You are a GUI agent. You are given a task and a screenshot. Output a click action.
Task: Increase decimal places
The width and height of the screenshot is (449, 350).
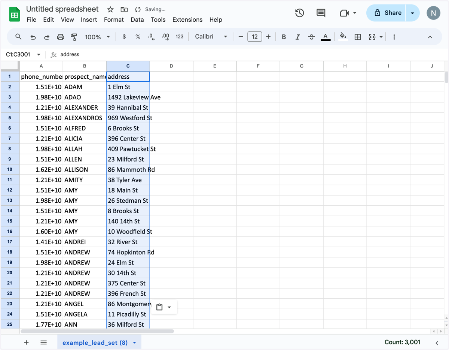[165, 37]
